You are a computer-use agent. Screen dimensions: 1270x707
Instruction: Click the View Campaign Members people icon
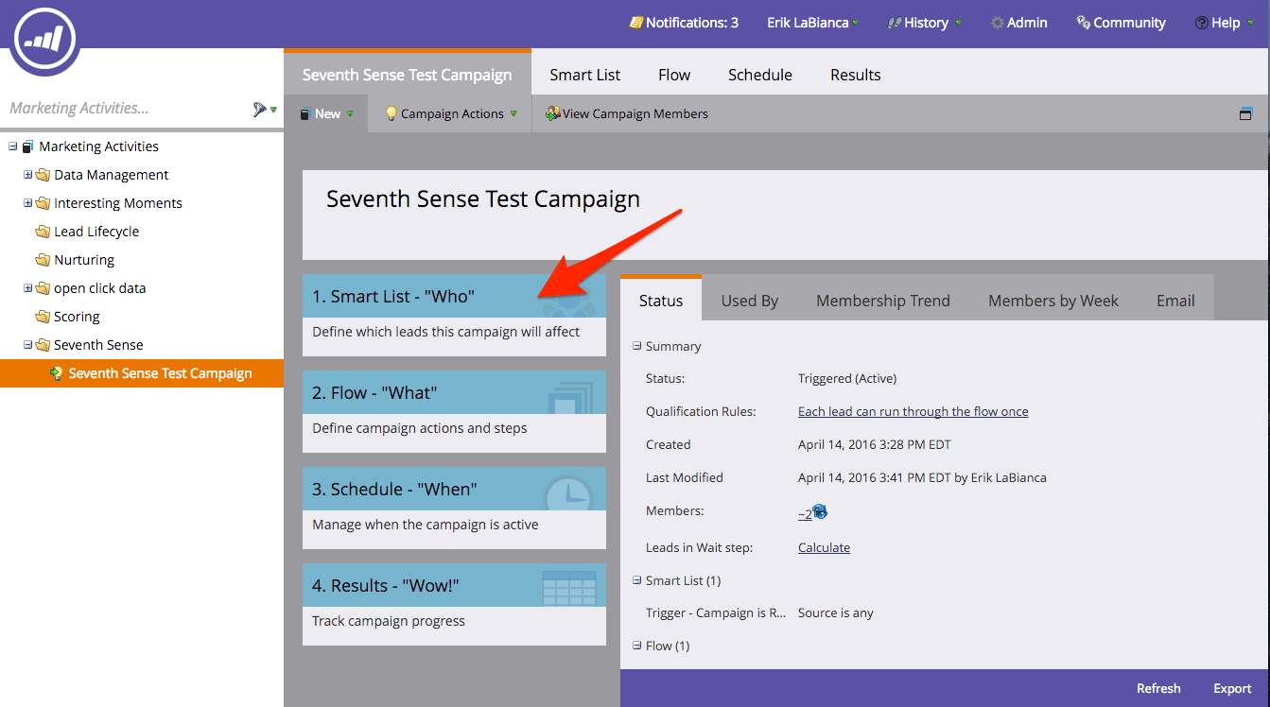(553, 113)
